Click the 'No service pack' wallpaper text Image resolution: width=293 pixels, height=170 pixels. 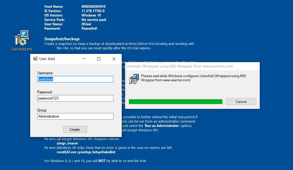[x=94, y=20]
